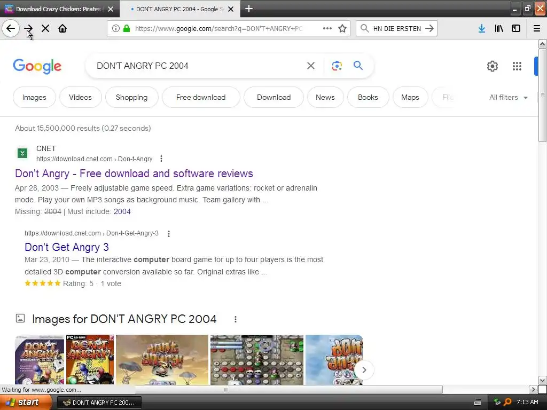Apply the Download filter chip
Image resolution: width=547 pixels, height=410 pixels.
point(274,97)
